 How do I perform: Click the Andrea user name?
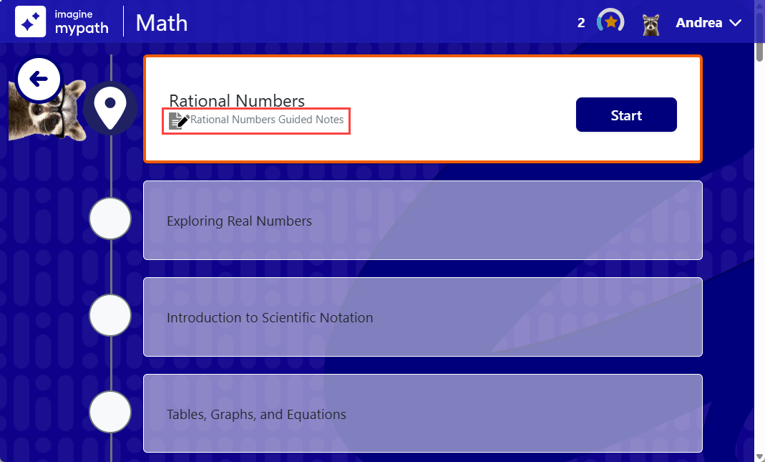point(698,23)
